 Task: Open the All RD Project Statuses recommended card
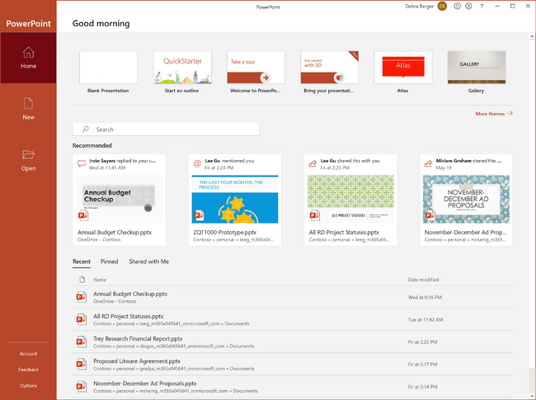point(350,200)
